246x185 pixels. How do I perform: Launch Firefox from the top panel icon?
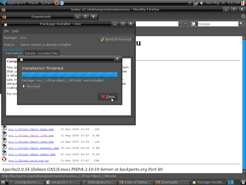coord(56,3)
